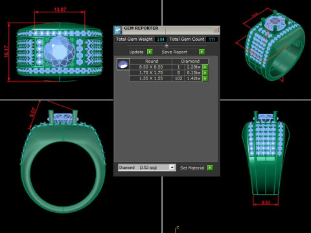This screenshot has height=233, width=311.
Task: Close the Gem Reporter dialog
Action: click(216, 30)
